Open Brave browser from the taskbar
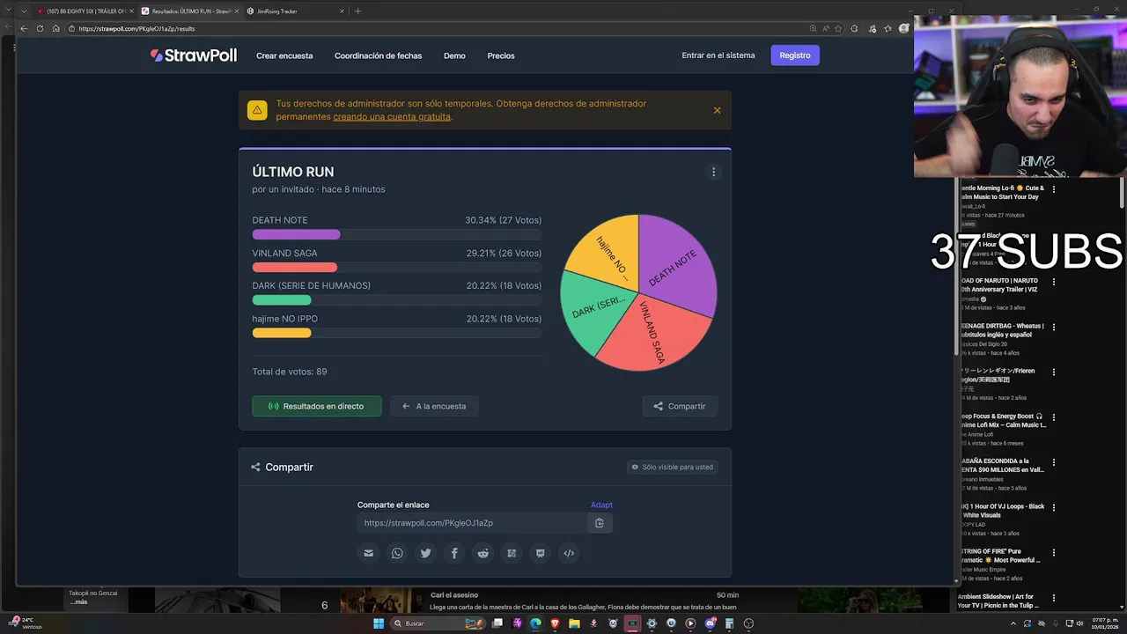The height and width of the screenshot is (634, 1127). pyautogui.click(x=556, y=623)
